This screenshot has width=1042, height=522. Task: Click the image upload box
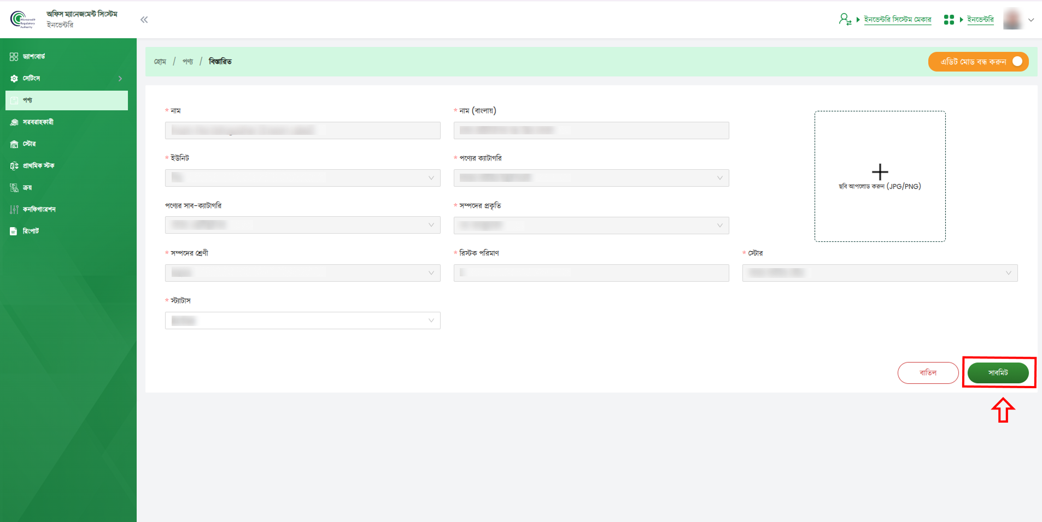point(880,176)
